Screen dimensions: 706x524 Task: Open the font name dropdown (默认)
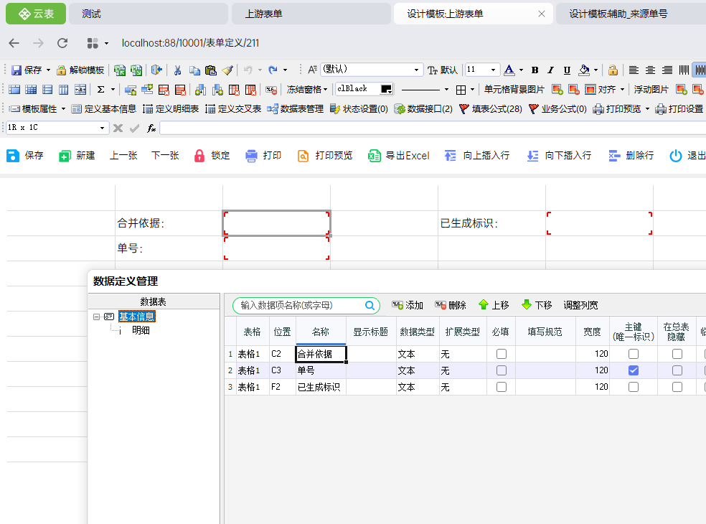(x=417, y=70)
